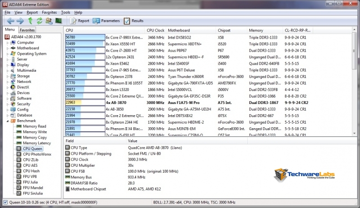This screenshot has height=208, width=360.
Task: Open the Tools menu
Action: tap(65, 13)
